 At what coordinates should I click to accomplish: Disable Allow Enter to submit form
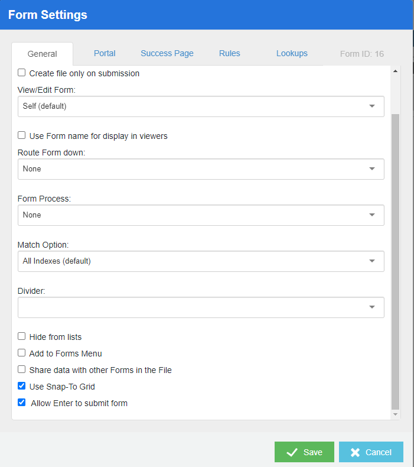[x=22, y=403]
